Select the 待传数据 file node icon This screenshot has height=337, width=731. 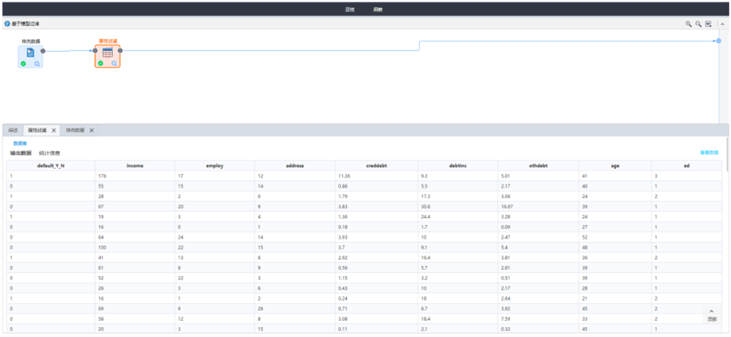30,52
